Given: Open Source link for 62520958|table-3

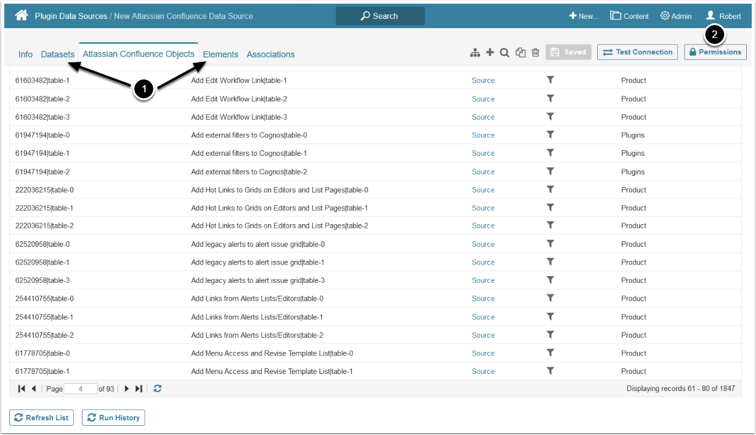Looking at the screenshot, I should pyautogui.click(x=483, y=280).
